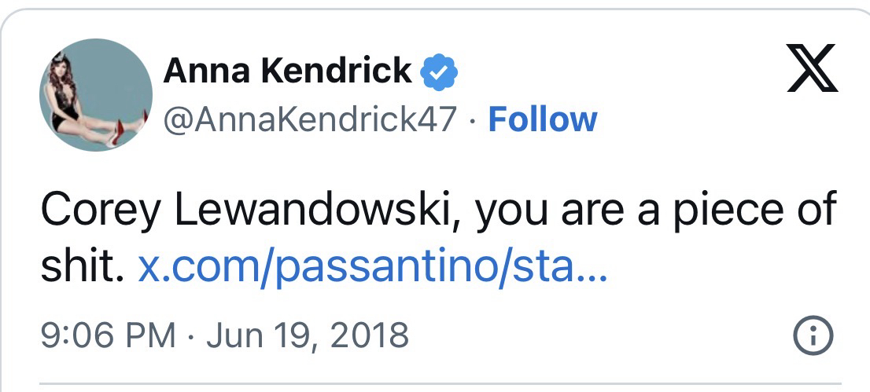Click the Anna Kendrick display name

[287, 72]
